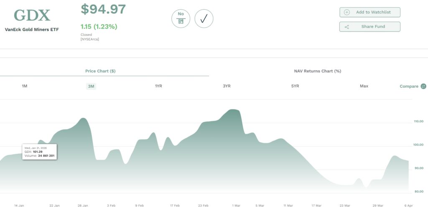
Task: Click the VanEck Gold Miners ETF name
Action: (32, 30)
